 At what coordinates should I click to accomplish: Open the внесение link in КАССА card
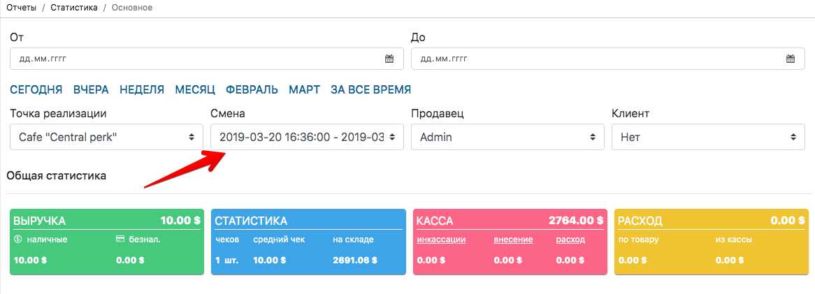click(513, 240)
